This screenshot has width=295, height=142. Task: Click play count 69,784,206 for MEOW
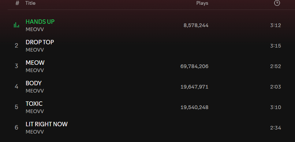[x=194, y=66]
